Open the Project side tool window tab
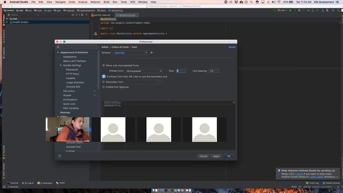This screenshot has width=343, height=193. (4, 20)
